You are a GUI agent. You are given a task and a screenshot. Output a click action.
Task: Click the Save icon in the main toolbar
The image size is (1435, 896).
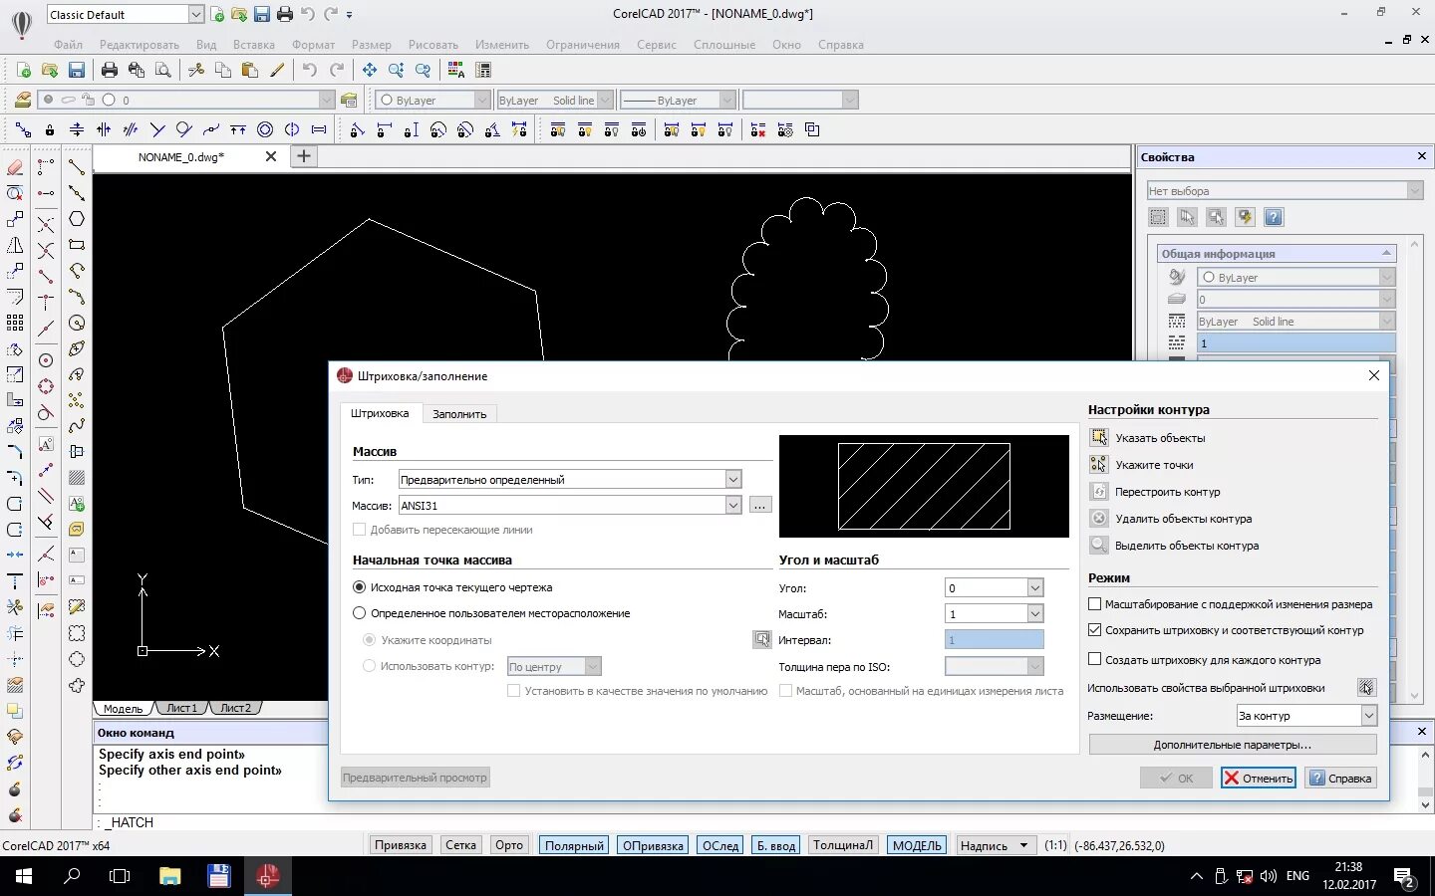tap(77, 70)
